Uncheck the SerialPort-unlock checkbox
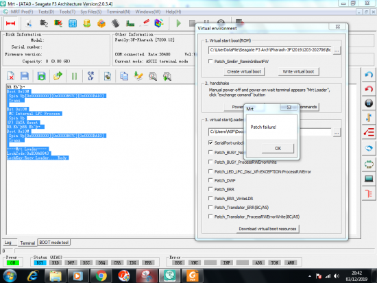 click(210, 143)
